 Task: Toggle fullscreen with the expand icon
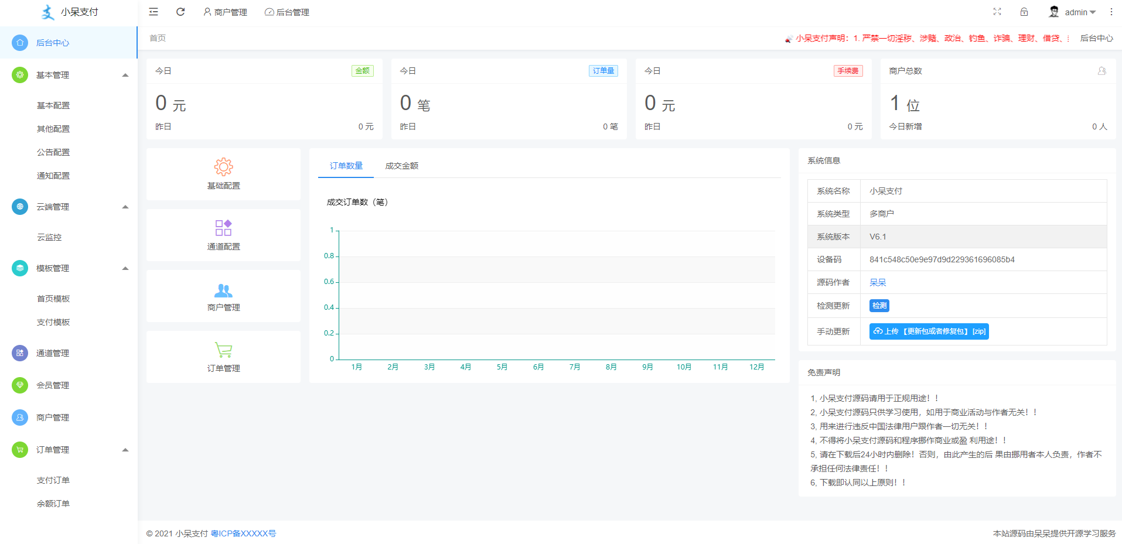tap(997, 12)
